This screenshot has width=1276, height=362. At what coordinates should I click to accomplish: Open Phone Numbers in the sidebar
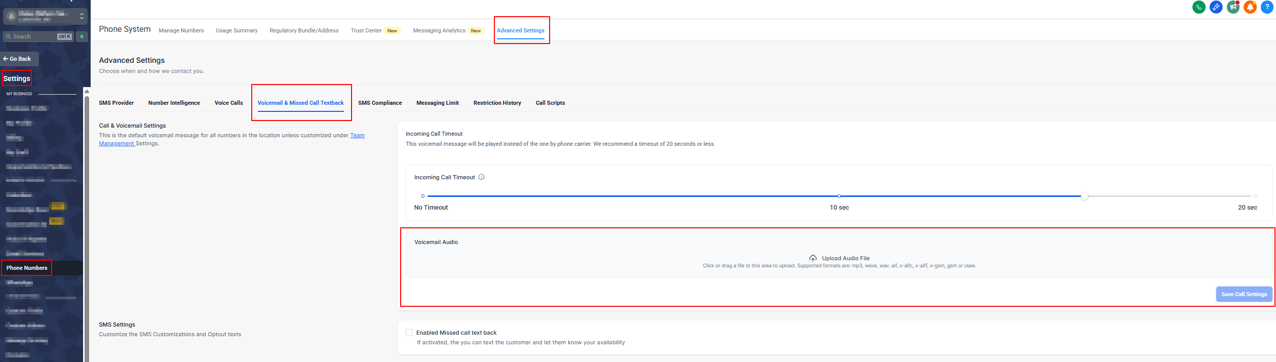(x=27, y=268)
